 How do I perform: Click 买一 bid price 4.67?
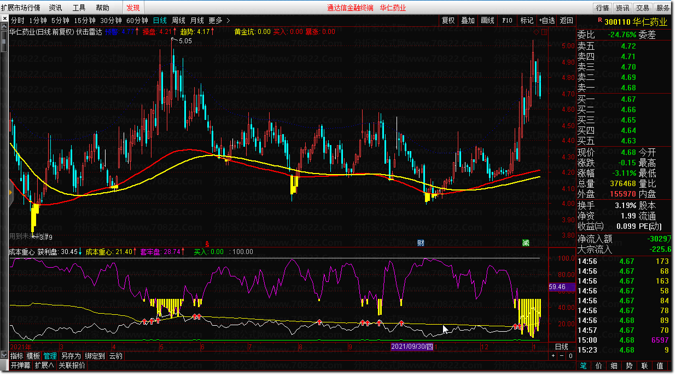click(628, 99)
